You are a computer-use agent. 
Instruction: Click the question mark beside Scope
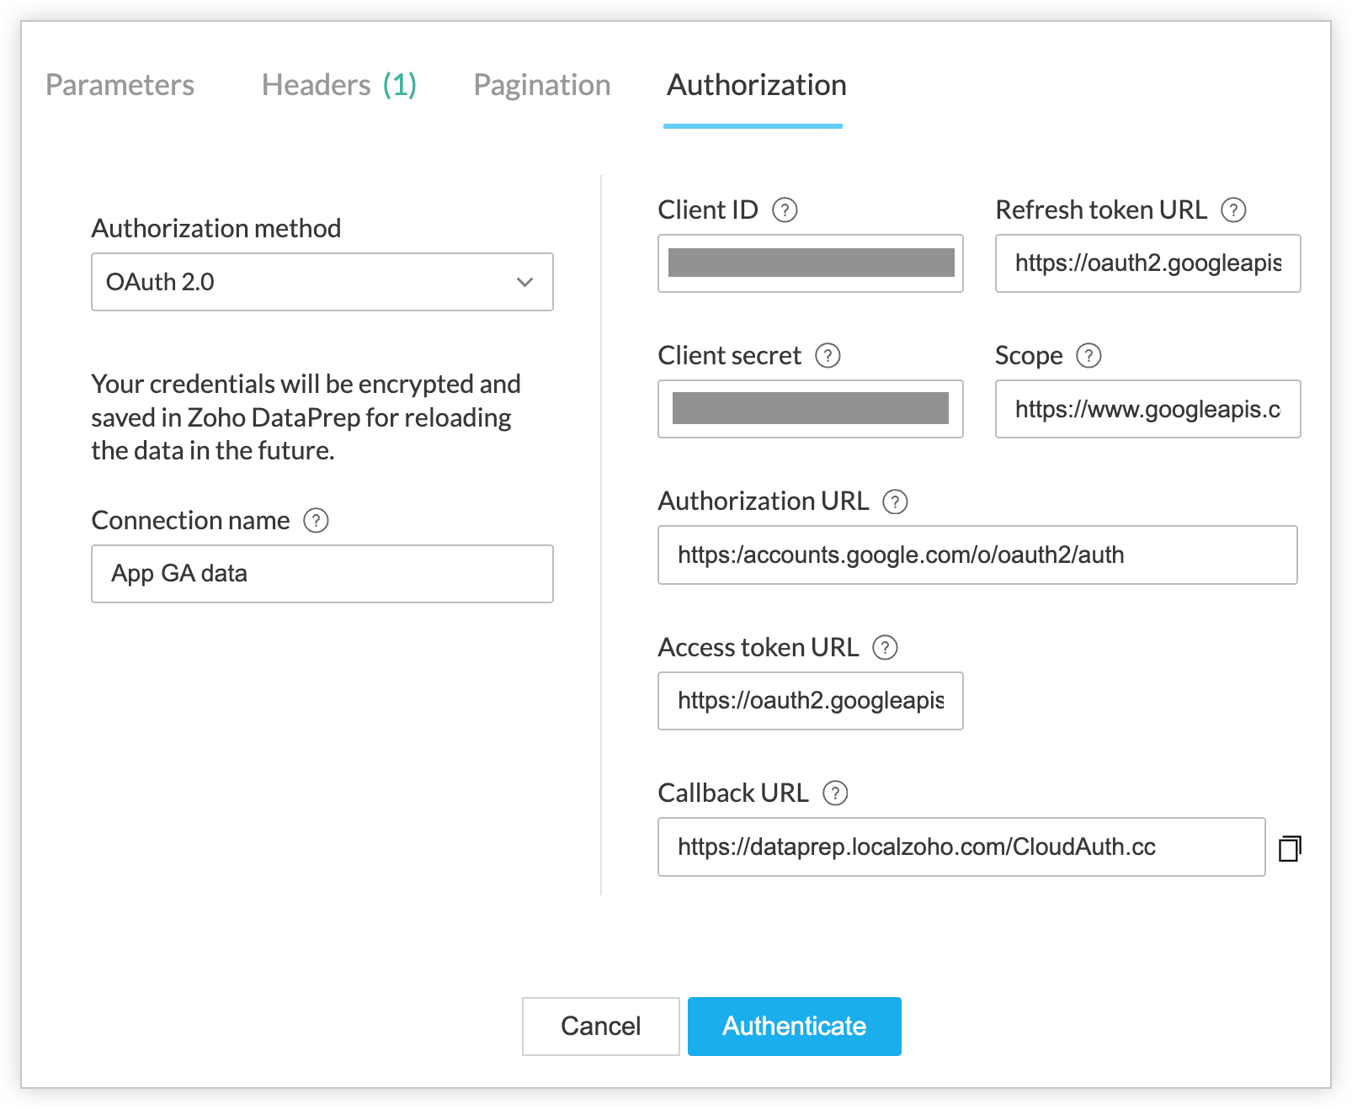pos(1089,356)
